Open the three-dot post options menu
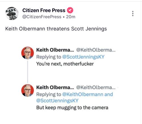Screen dimensions: 142x124 pyautogui.click(x=133, y=14)
